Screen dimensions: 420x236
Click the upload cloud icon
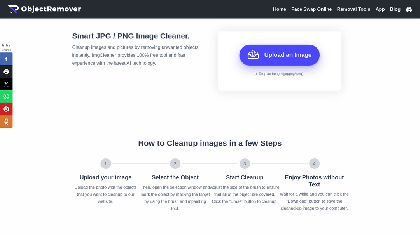[x=253, y=55]
